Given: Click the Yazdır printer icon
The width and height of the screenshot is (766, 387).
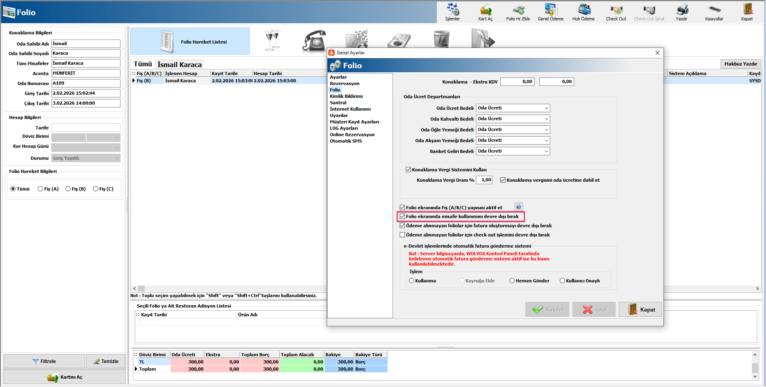Looking at the screenshot, I should coord(681,12).
